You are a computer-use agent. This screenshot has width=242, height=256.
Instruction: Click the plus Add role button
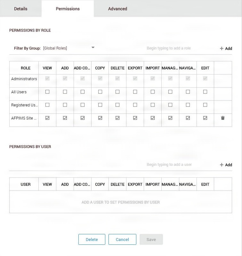pos(226,49)
